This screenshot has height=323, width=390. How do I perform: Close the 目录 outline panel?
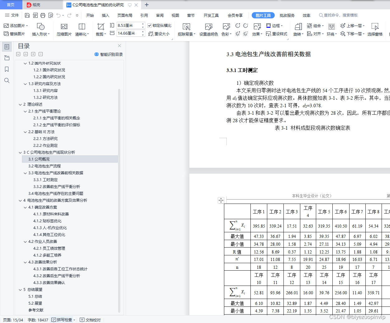point(119,46)
